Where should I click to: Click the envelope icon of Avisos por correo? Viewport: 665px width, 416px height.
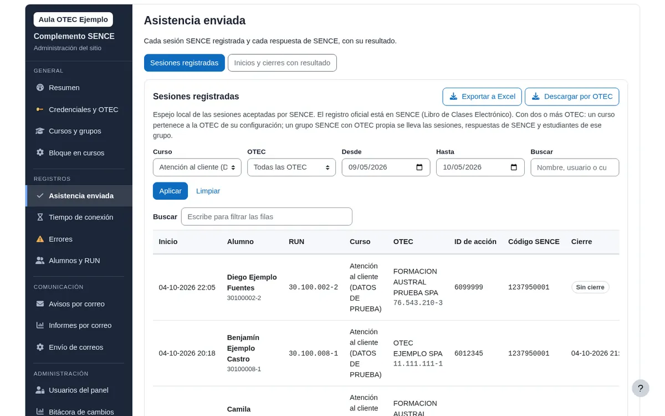pos(40,304)
